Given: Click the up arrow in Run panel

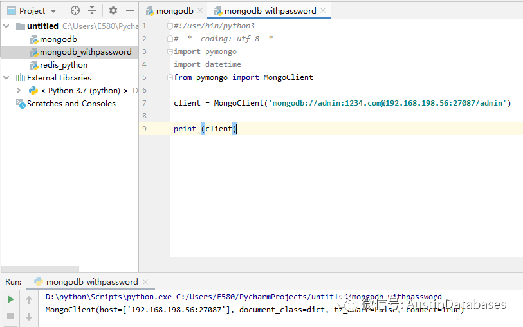Looking at the screenshot, I should (29, 299).
